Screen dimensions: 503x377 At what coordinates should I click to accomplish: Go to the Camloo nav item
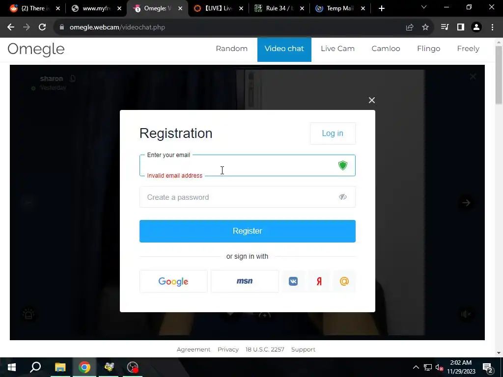386,49
